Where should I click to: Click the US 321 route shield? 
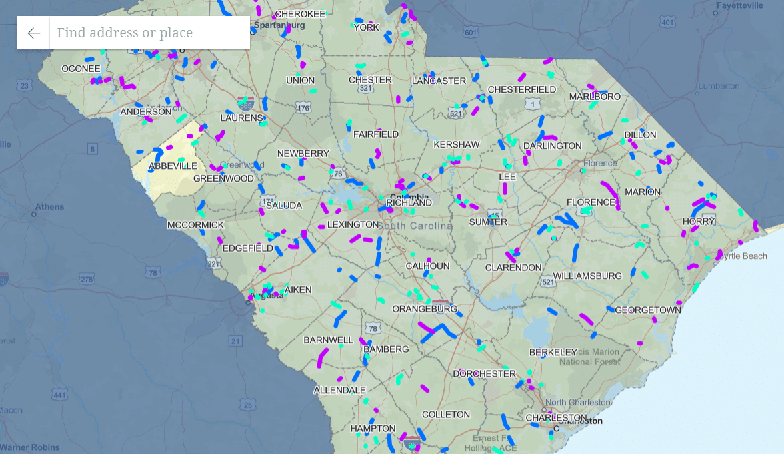click(x=365, y=88)
